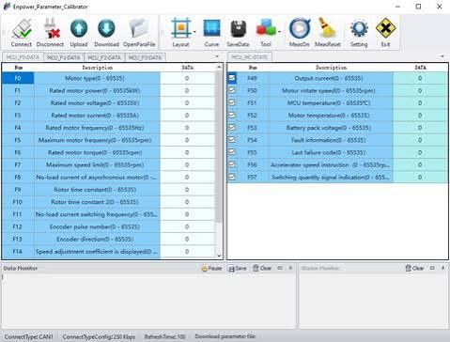Image resolution: width=450 pixels, height=342 pixels.
Task: Click the Exit toolbar icon
Action: (x=385, y=33)
